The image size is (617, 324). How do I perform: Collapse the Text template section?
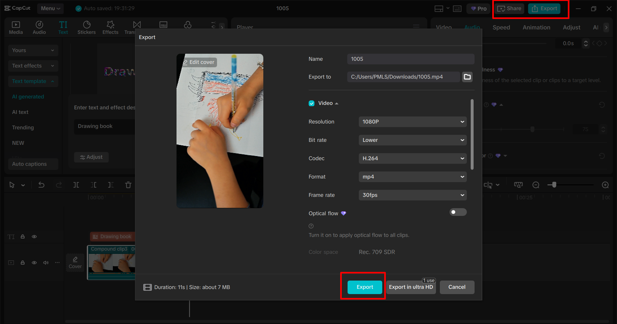pos(33,81)
